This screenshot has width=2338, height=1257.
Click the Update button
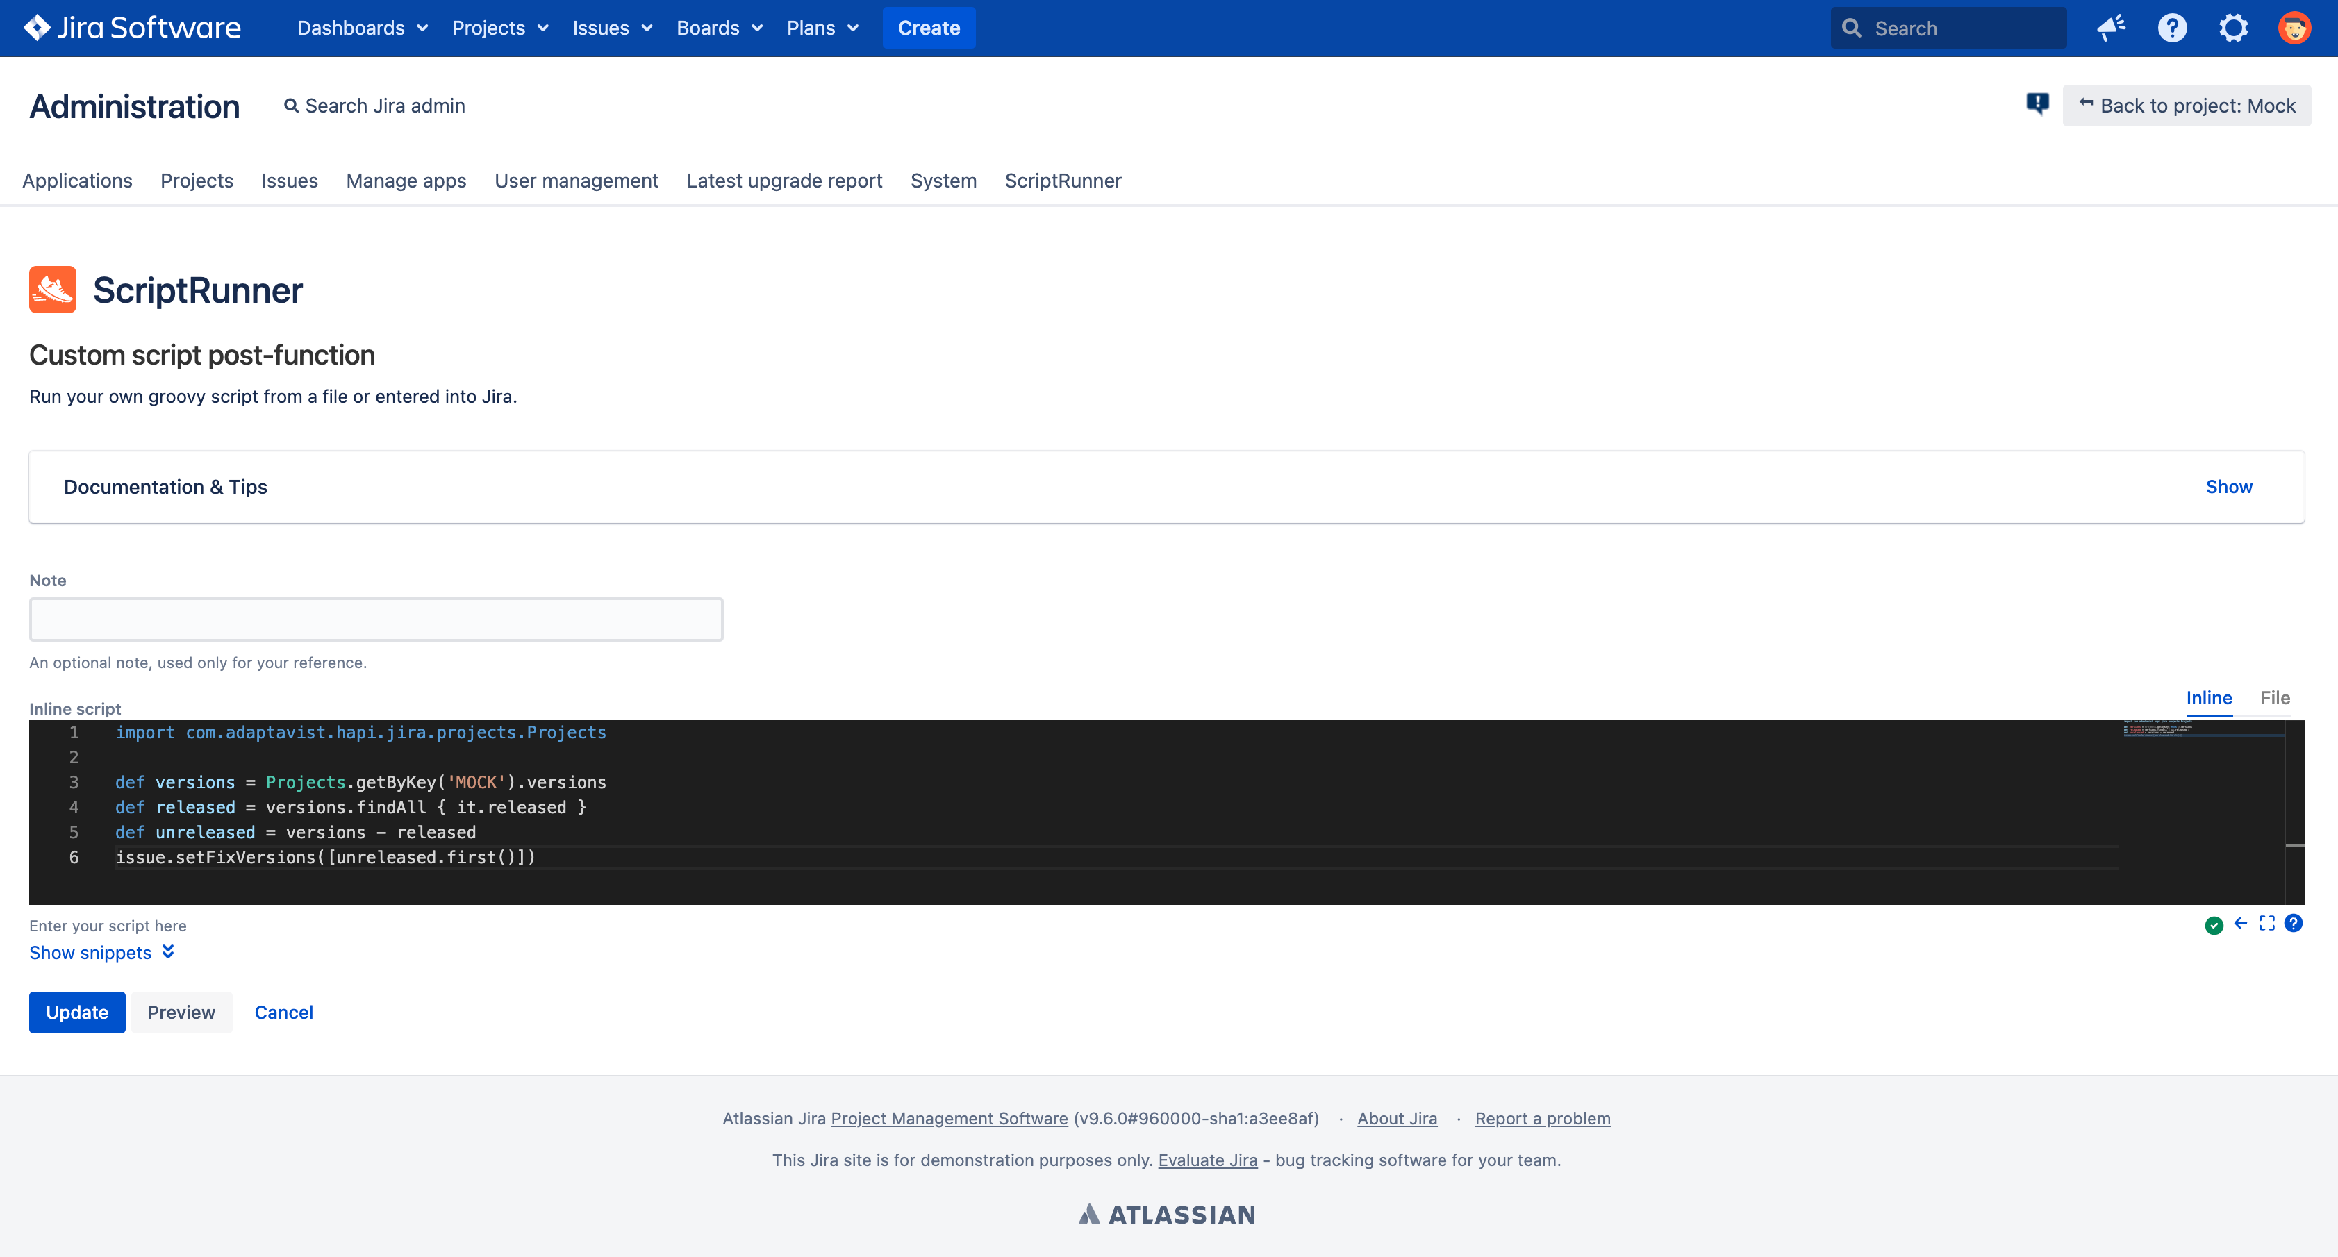76,1012
